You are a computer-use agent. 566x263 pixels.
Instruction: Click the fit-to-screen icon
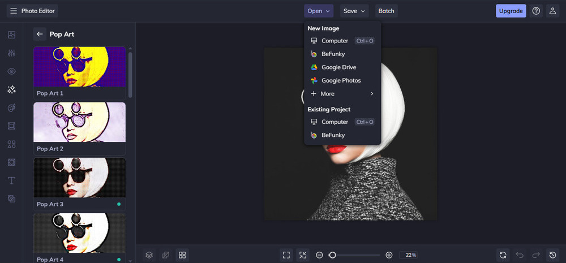(286, 255)
